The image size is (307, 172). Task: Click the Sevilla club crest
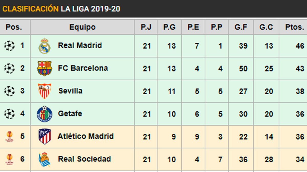45,91
